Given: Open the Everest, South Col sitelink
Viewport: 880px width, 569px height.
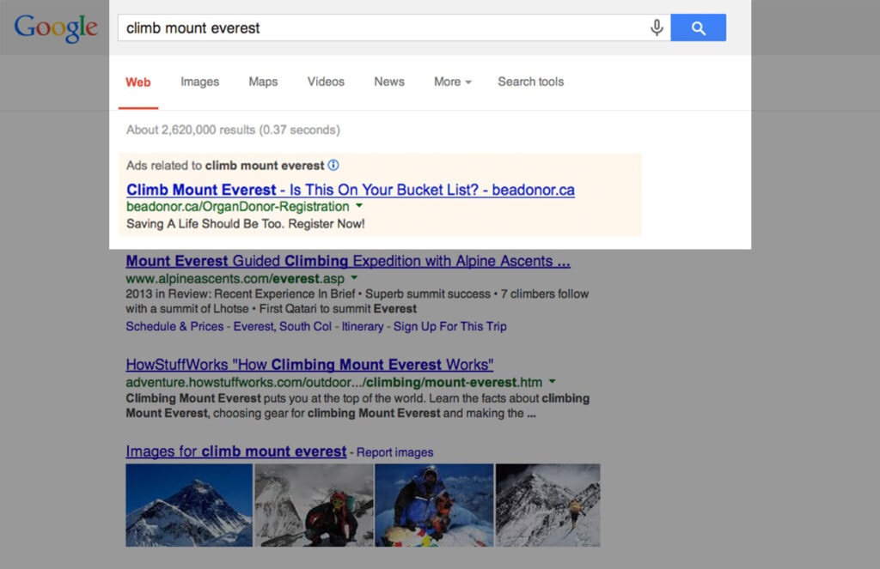Looking at the screenshot, I should tap(282, 326).
